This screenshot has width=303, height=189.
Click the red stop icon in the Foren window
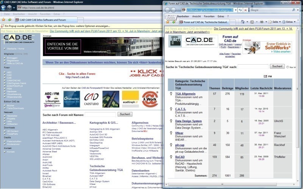[x=245, y=10]
